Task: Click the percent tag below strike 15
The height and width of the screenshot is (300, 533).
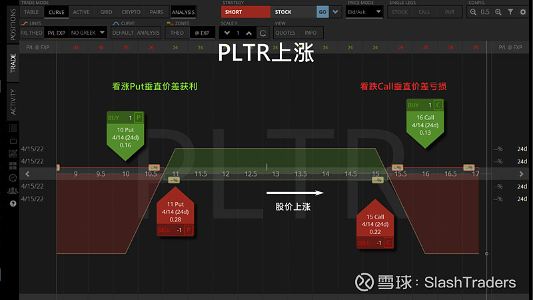Action: (x=378, y=180)
